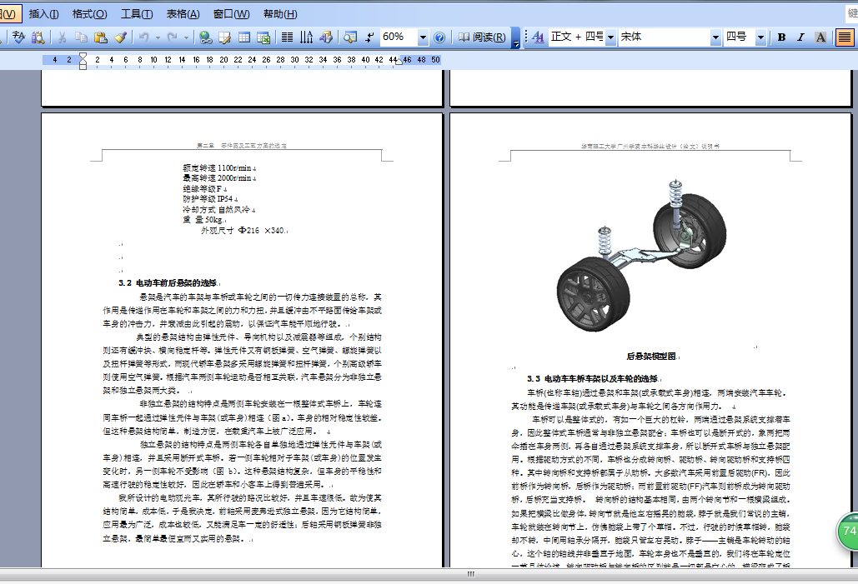Click line 最高转速 2000r/min
The height and width of the screenshot is (584, 858).
click(x=218, y=178)
